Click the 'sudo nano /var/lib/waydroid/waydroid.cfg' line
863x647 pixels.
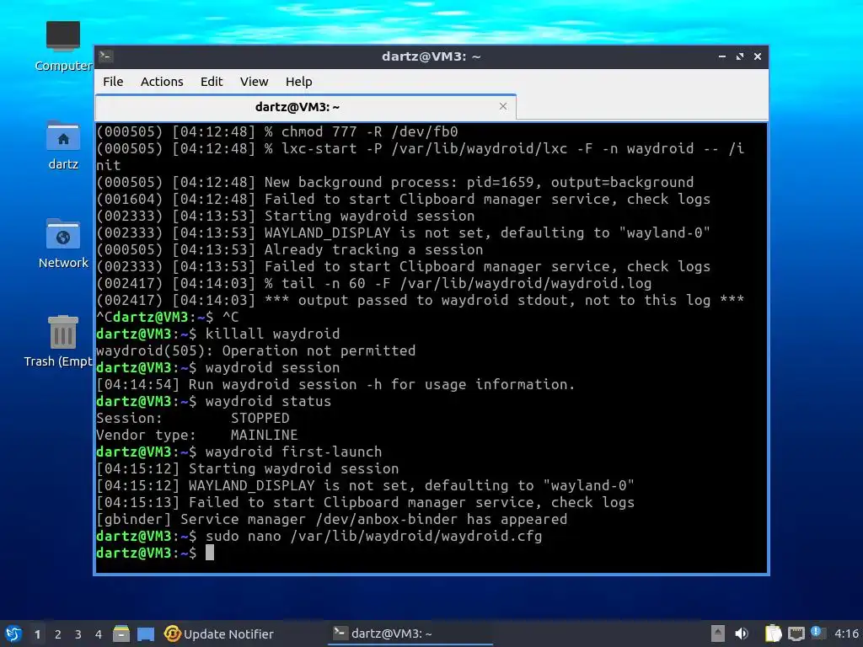pos(319,536)
